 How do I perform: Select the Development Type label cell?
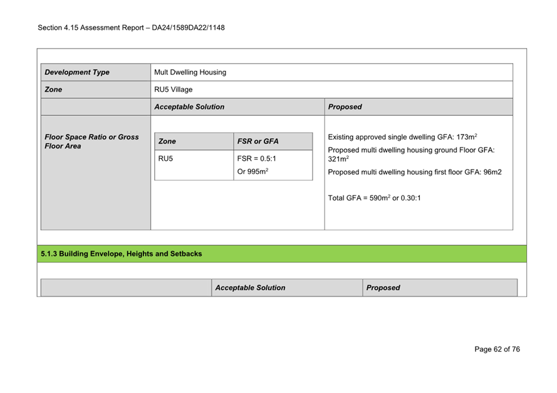click(77, 72)
